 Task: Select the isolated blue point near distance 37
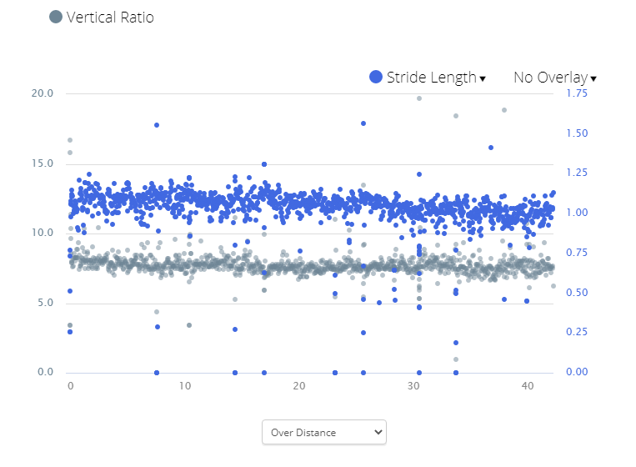tap(491, 148)
